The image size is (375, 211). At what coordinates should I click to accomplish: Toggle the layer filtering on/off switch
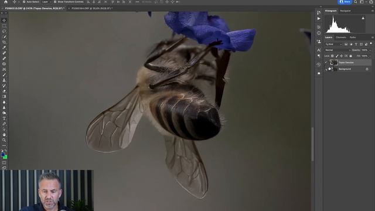(x=371, y=44)
